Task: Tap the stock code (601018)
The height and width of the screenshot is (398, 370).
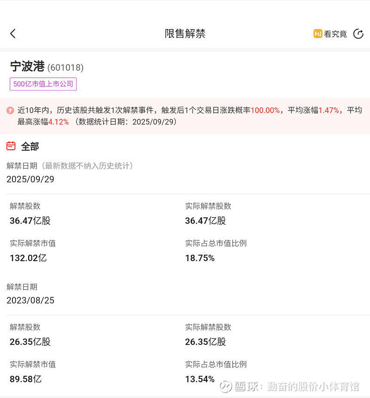Action: point(65,67)
